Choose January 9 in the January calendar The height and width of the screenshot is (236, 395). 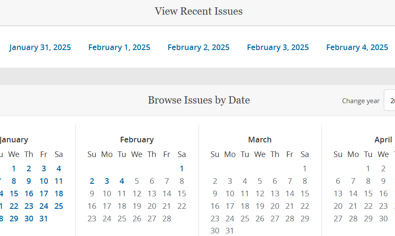click(29, 181)
